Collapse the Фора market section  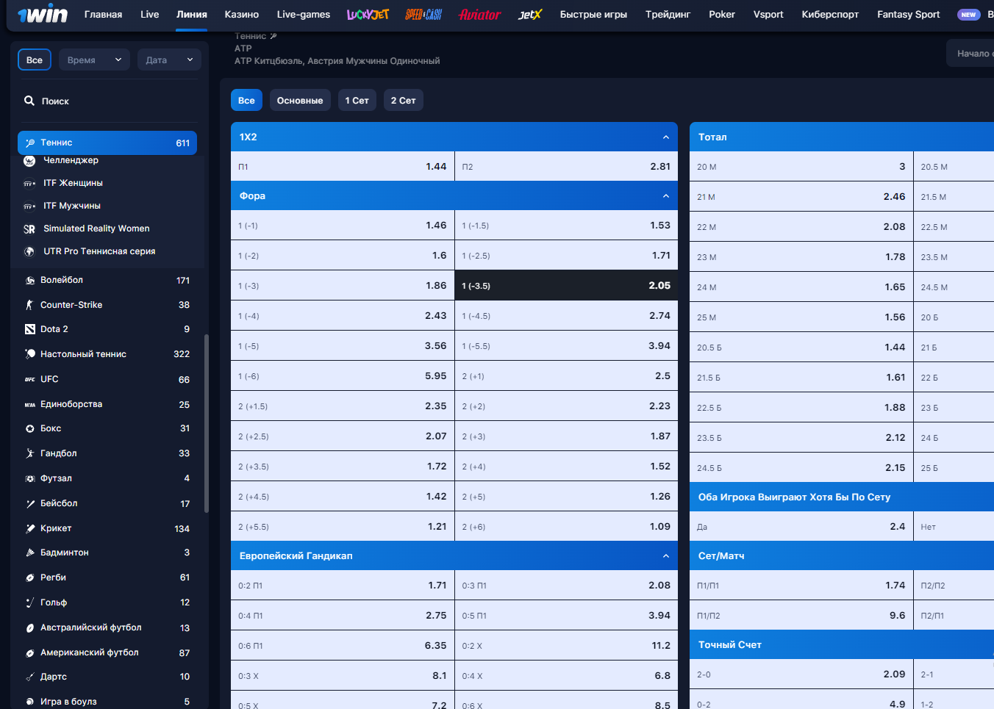tap(666, 196)
